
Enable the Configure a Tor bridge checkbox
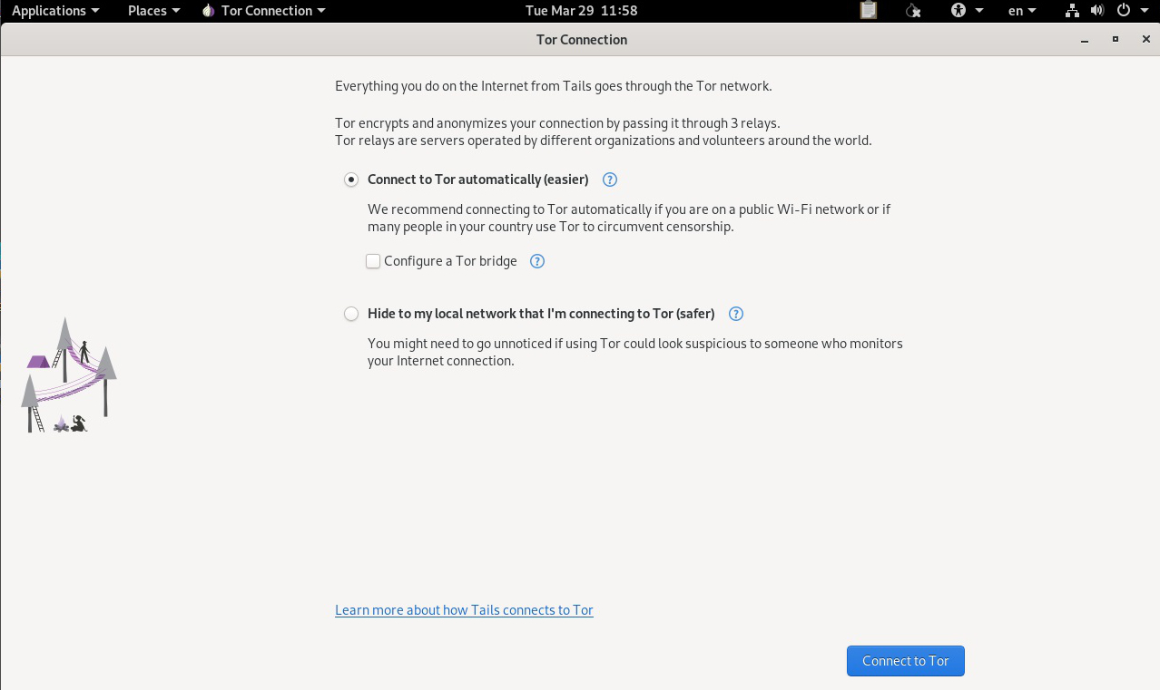click(x=373, y=261)
